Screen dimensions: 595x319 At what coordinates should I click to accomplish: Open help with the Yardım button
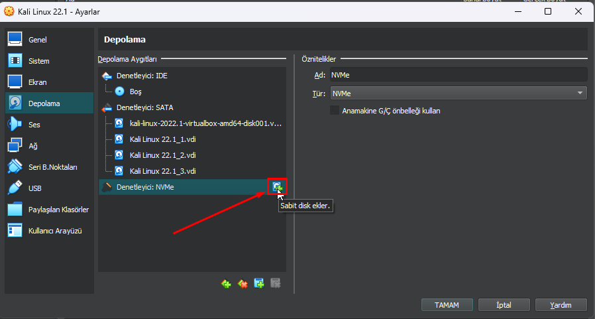coord(561,305)
